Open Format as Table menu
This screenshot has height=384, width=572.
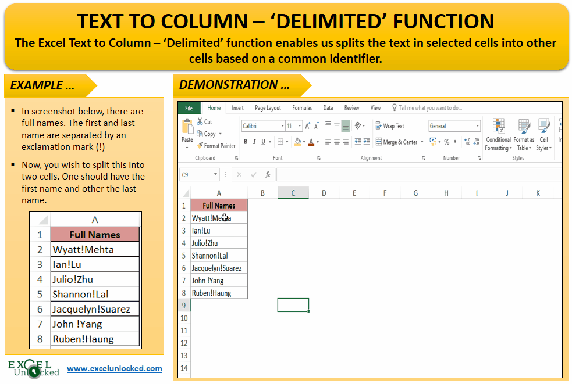[524, 134]
